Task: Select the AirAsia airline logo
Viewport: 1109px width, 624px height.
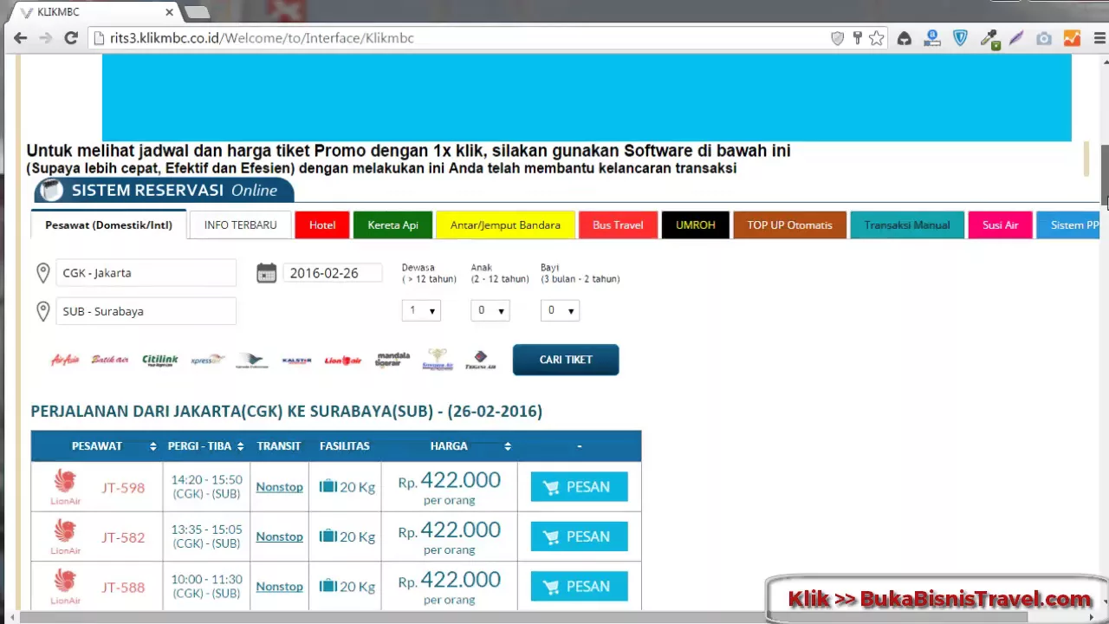Action: point(66,360)
